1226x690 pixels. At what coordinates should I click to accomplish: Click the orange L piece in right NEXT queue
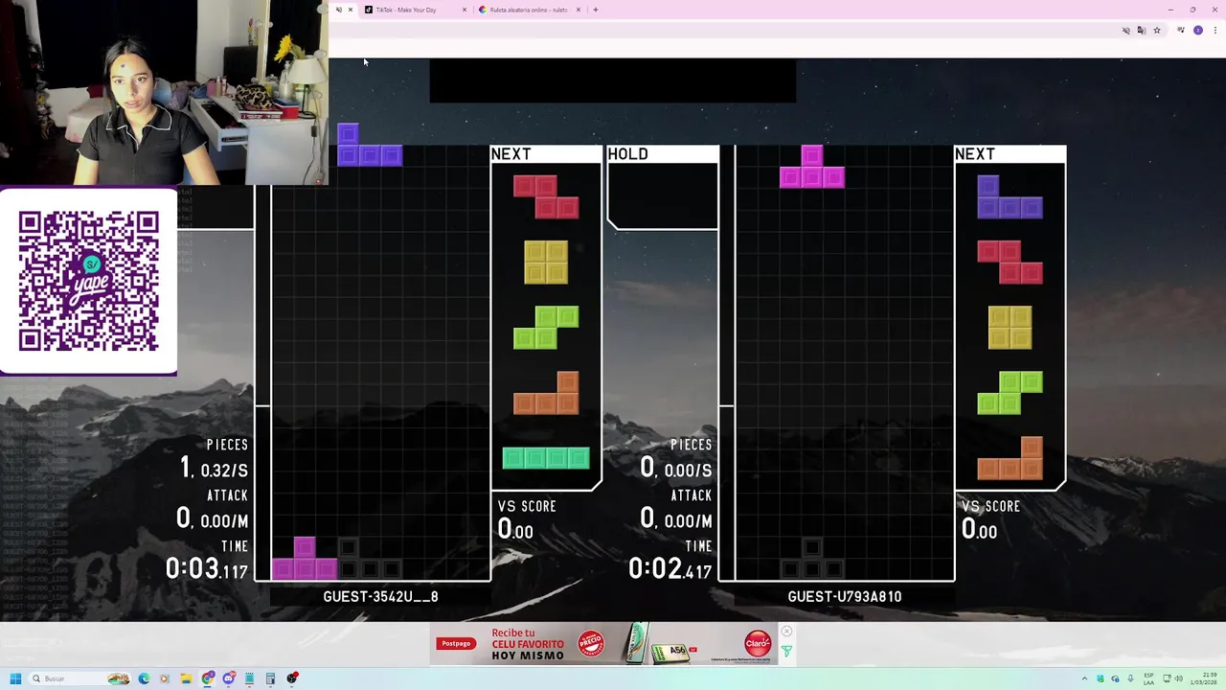coord(1010,458)
